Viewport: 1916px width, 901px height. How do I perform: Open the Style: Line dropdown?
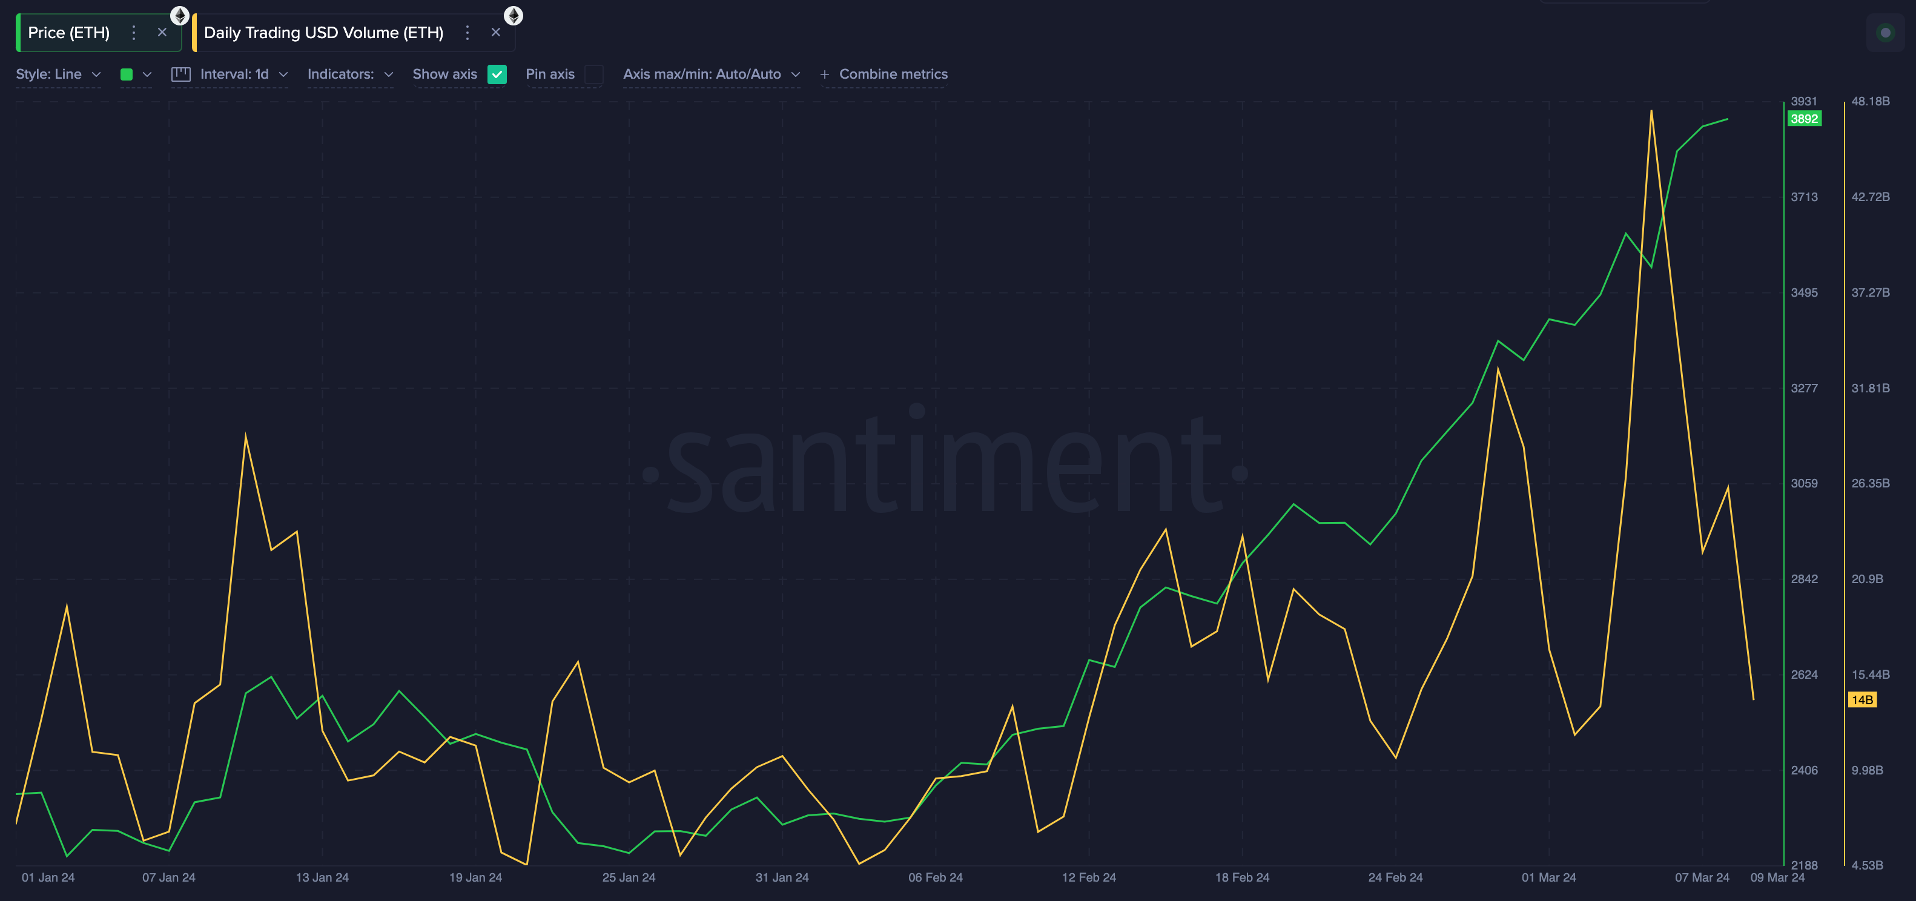(x=58, y=74)
